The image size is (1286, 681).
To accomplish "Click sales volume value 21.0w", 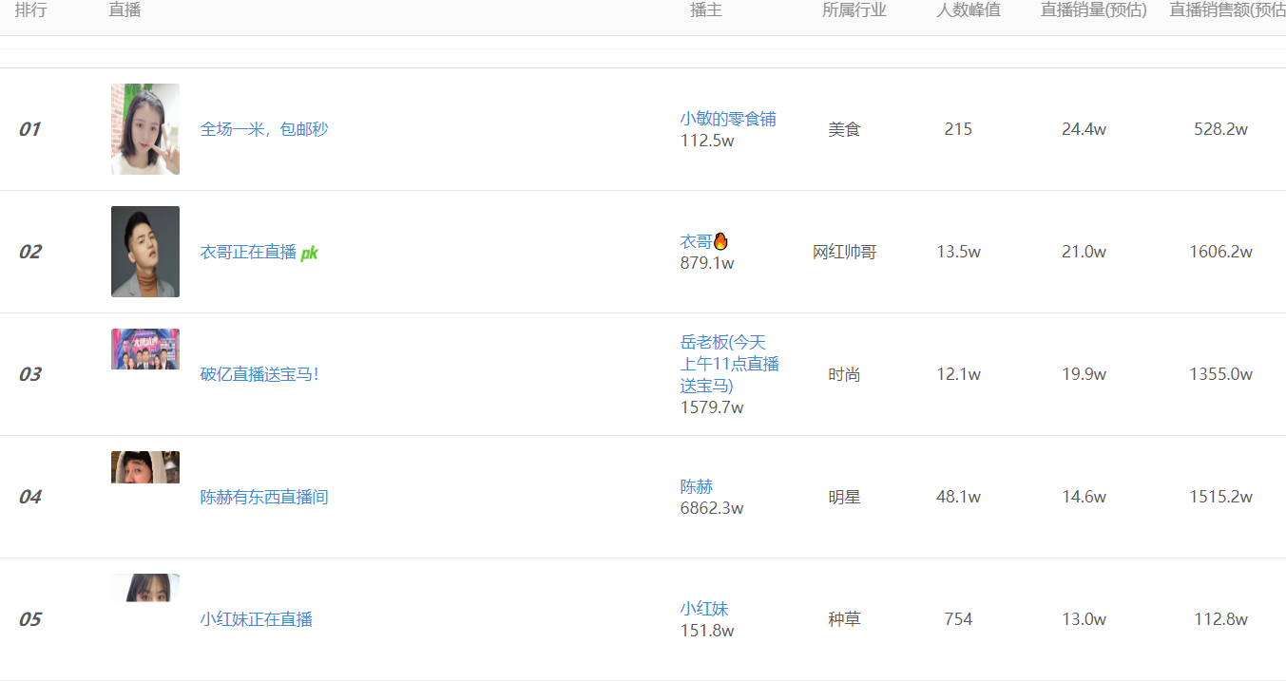I will [x=1084, y=252].
